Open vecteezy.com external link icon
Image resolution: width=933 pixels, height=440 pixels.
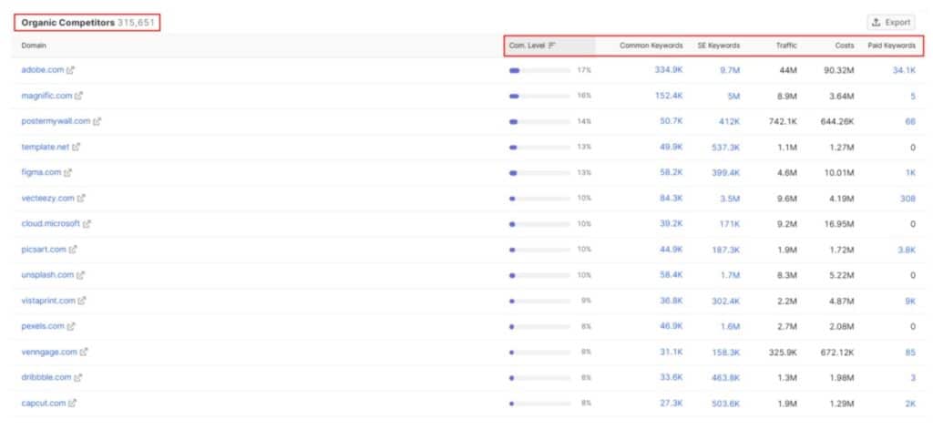tap(81, 198)
